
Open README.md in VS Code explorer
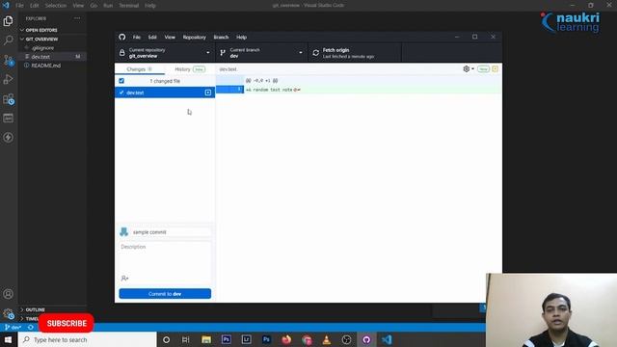(x=45, y=66)
